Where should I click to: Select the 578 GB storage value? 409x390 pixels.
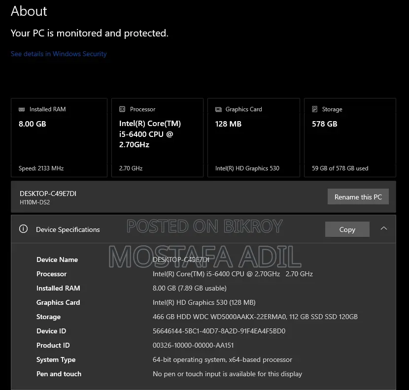point(324,124)
